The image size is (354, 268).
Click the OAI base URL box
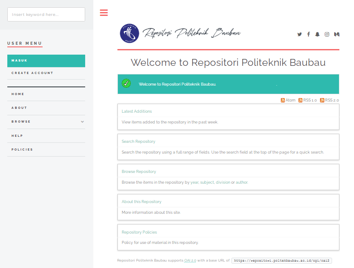282,261
